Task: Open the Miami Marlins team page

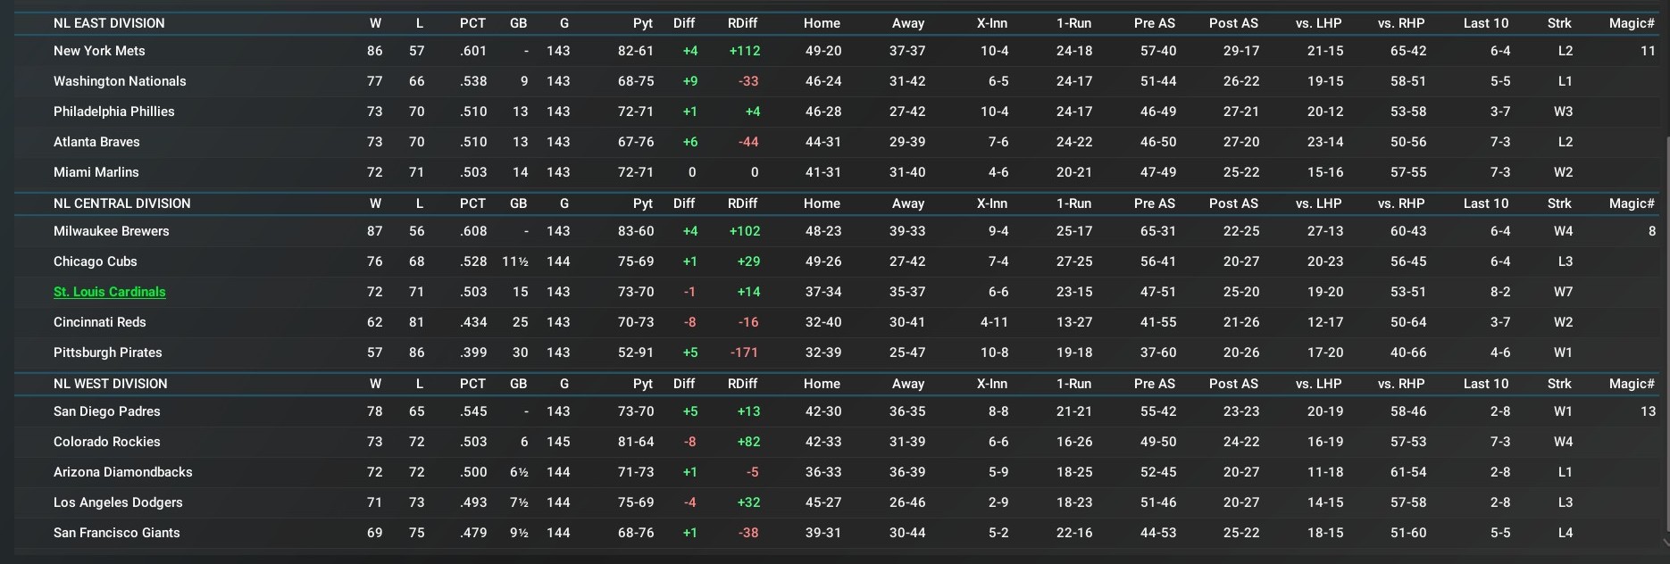Action: (96, 172)
